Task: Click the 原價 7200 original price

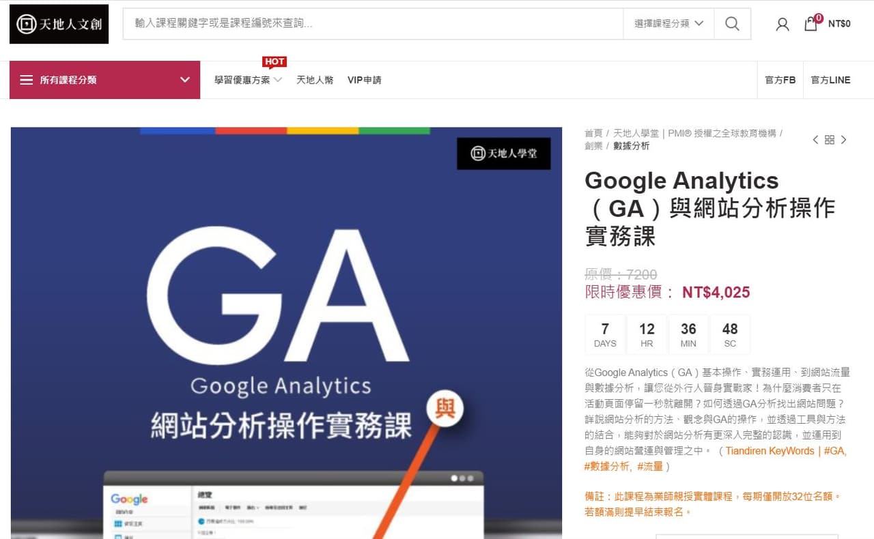Action: (x=621, y=274)
